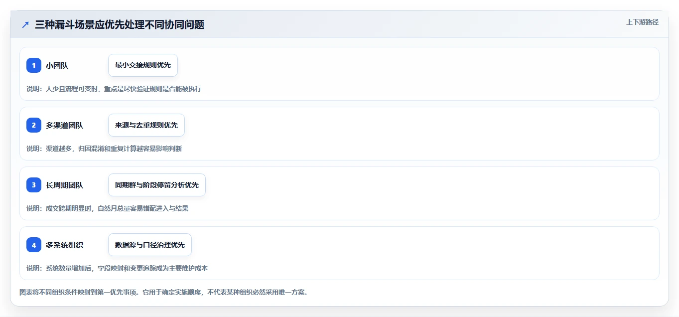This screenshot has width=679, height=317.
Task: Click the arrow icon beside the chart title
Action: pyautogui.click(x=25, y=24)
